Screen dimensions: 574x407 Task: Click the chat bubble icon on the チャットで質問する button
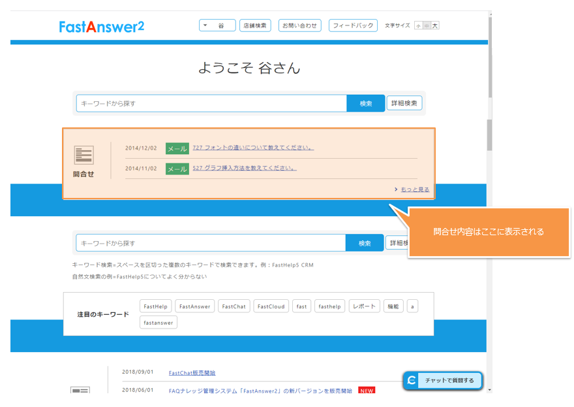click(x=412, y=380)
